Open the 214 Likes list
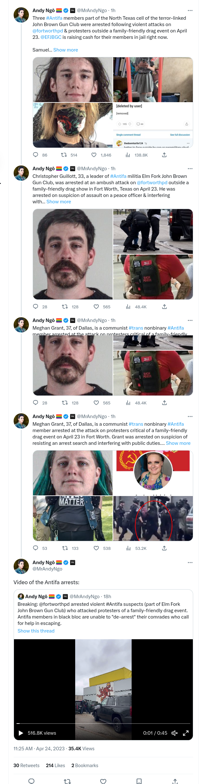The height and width of the screenshot is (784, 203). (56, 766)
